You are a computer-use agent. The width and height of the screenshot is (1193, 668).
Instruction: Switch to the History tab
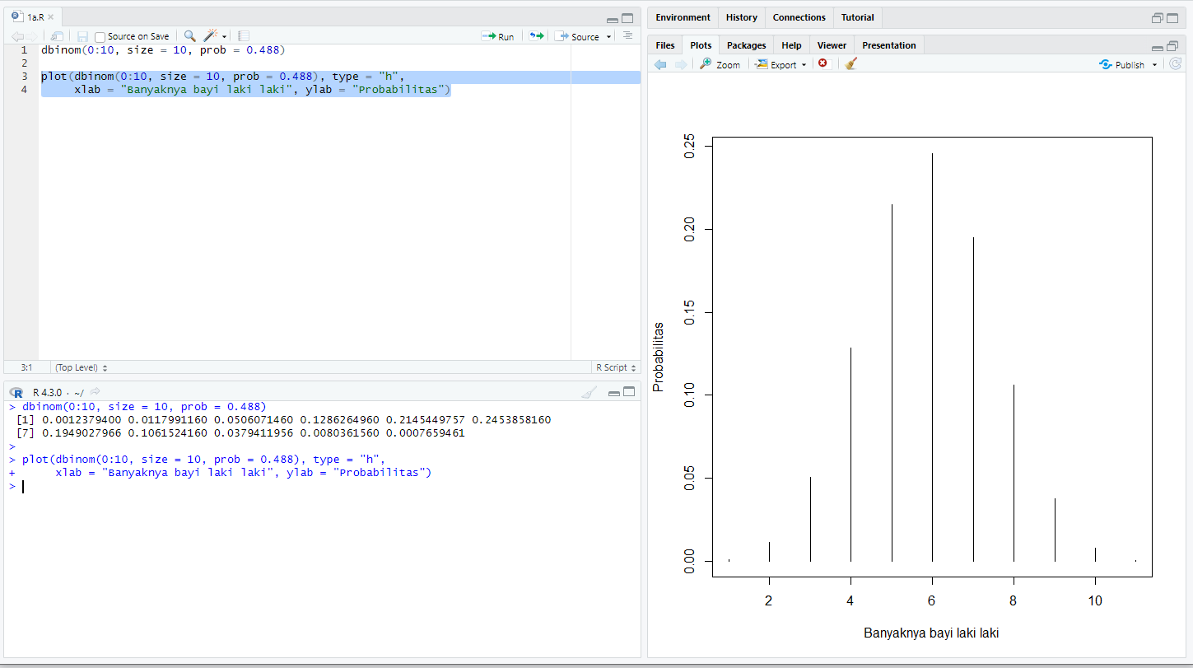742,17
